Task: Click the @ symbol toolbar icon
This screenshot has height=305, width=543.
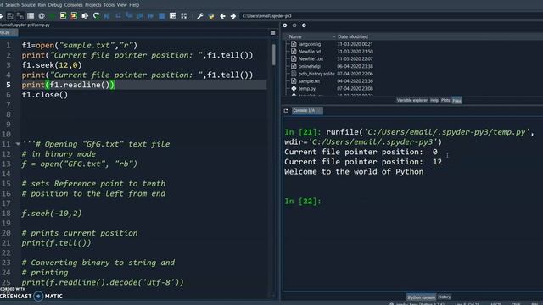Action: 42,16
